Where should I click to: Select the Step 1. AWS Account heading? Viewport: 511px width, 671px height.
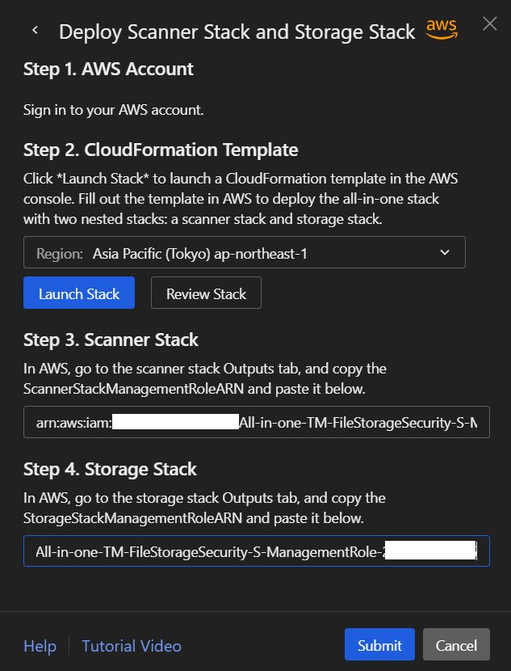coord(108,70)
